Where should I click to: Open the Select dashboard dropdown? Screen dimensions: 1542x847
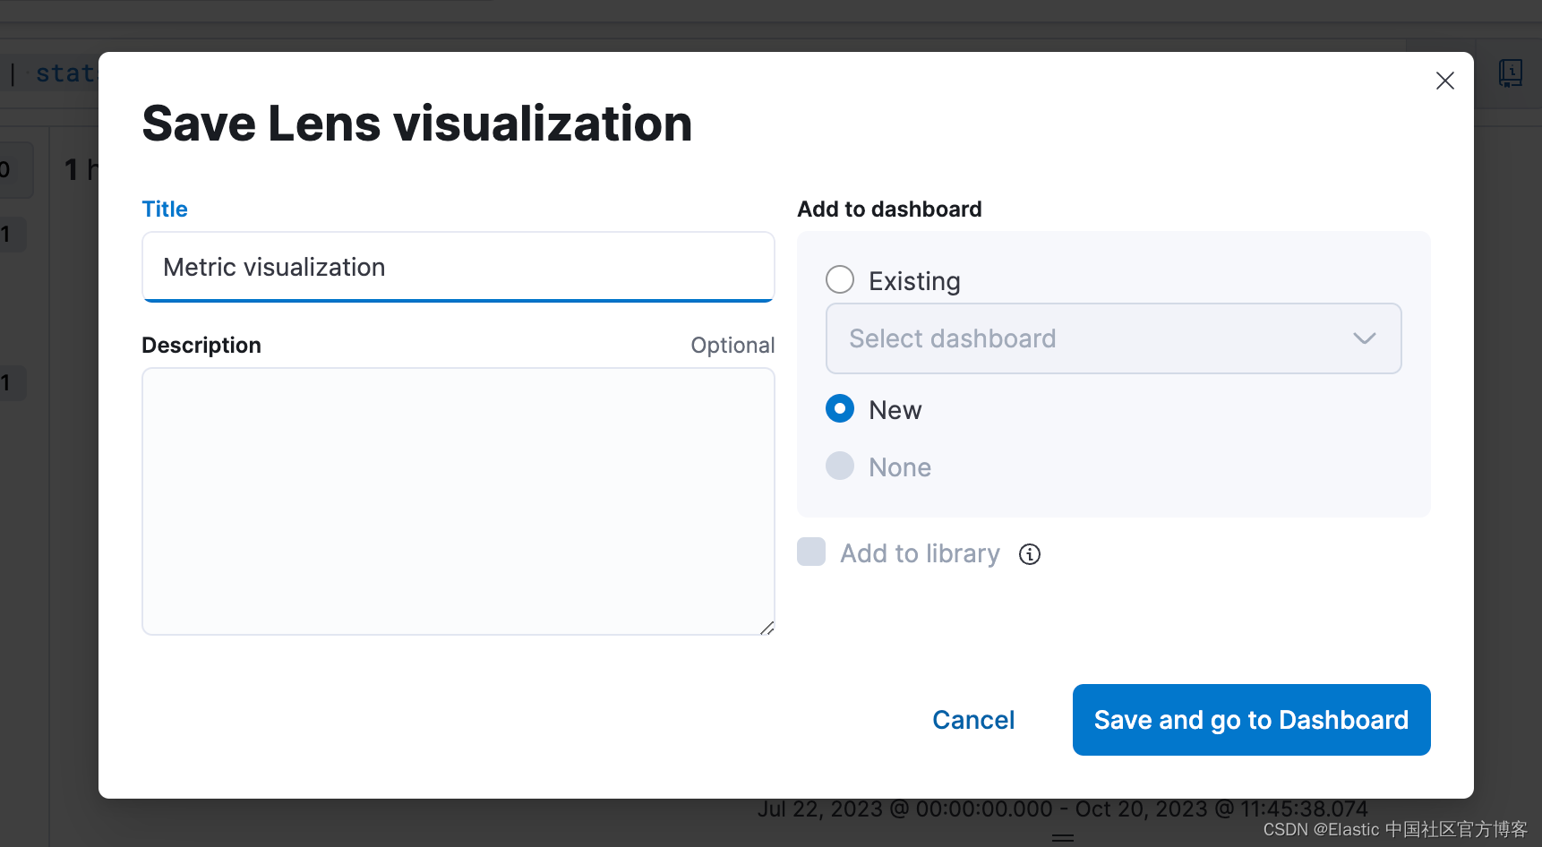[1113, 338]
